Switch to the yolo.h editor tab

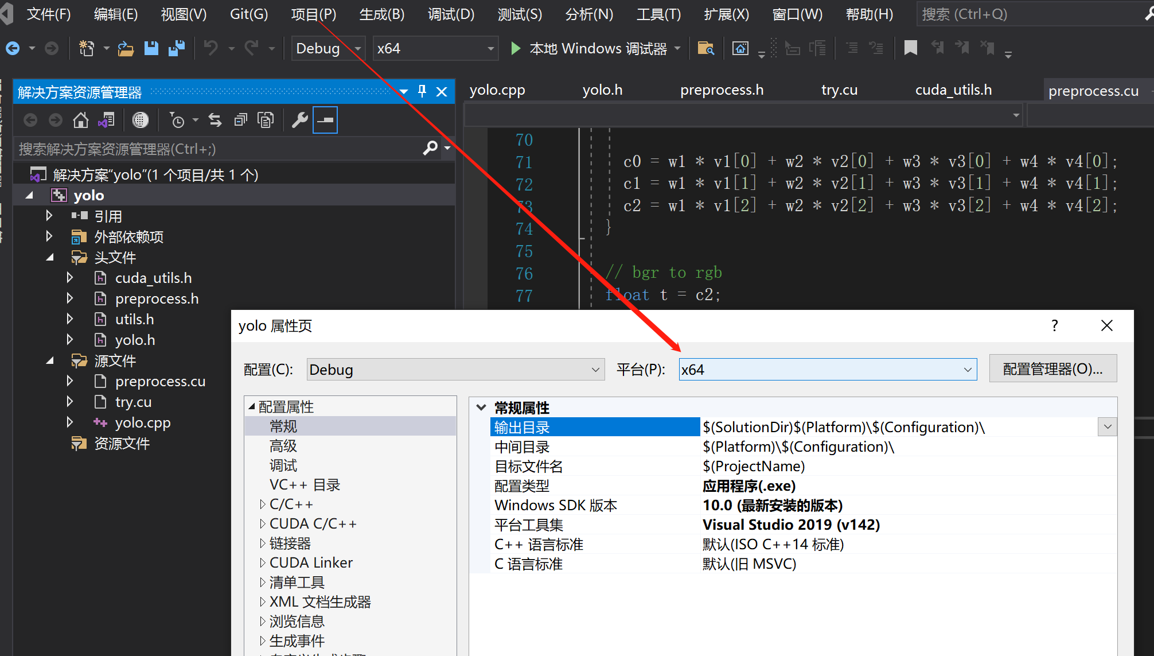[x=602, y=90]
